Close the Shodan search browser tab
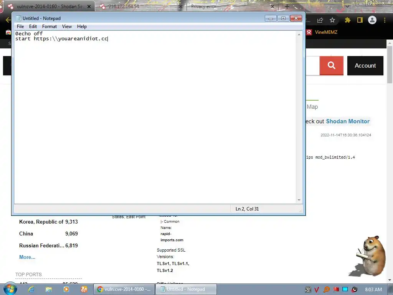 pyautogui.click(x=89, y=7)
